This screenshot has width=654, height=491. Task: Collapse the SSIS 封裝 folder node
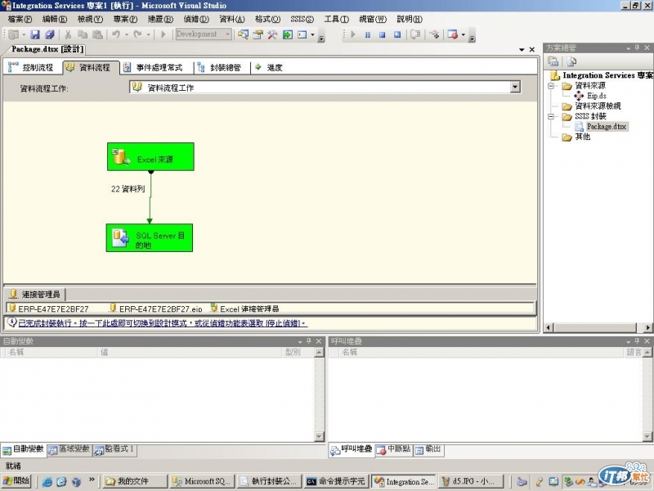pyautogui.click(x=551, y=116)
